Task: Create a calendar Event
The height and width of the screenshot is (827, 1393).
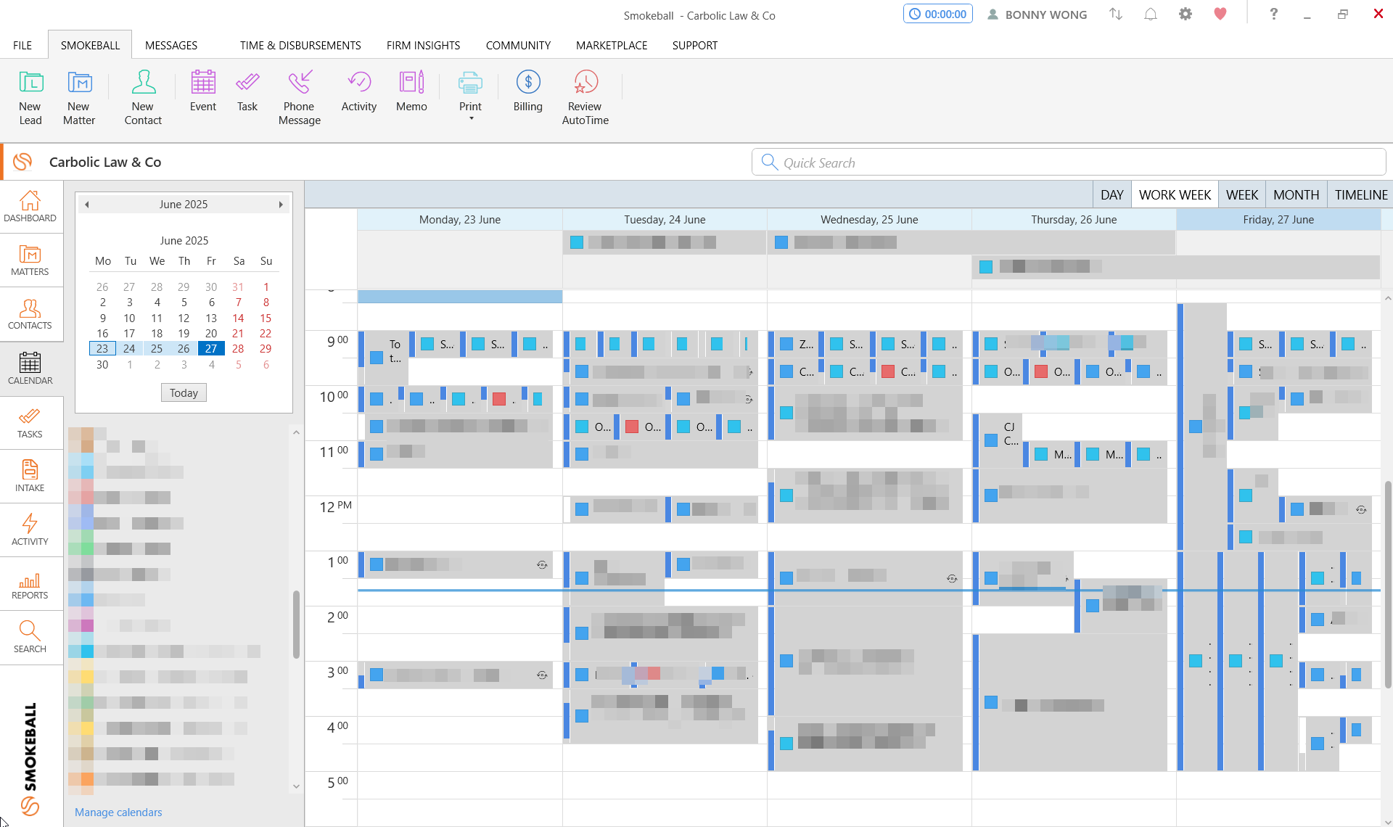Action: (203, 91)
